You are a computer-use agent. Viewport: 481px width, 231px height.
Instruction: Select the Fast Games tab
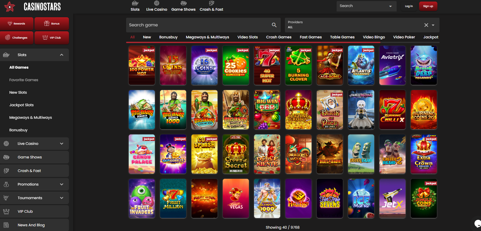point(311,37)
